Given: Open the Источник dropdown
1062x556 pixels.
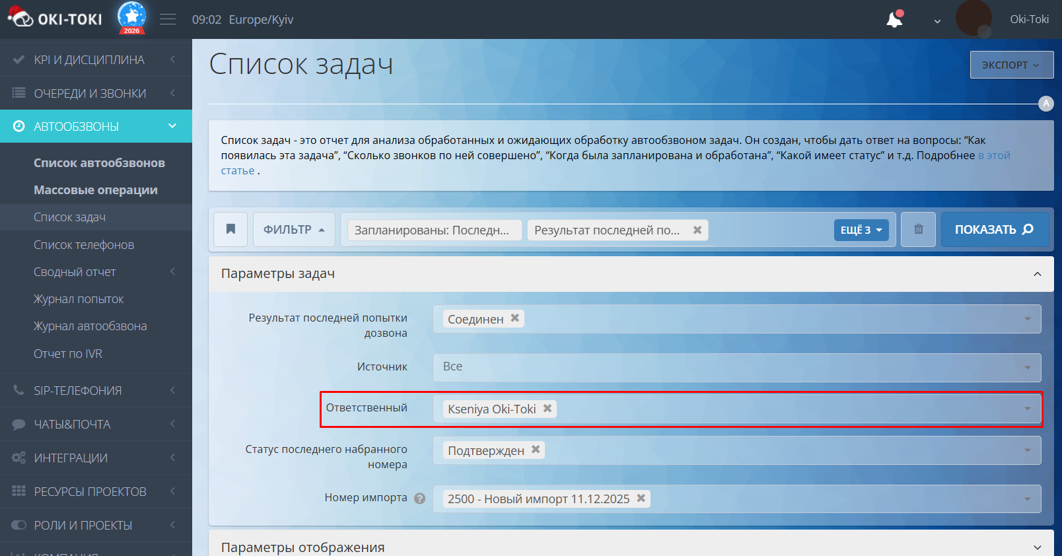Looking at the screenshot, I should [736, 367].
